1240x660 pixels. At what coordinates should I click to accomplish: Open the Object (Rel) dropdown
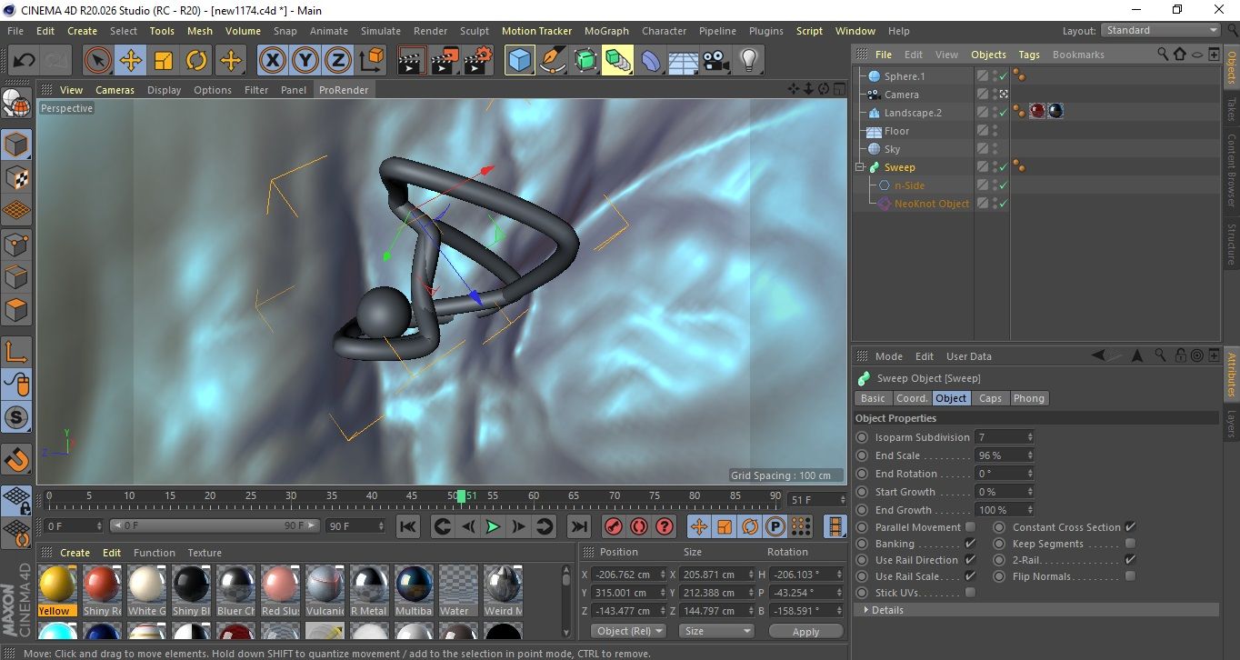[628, 631]
